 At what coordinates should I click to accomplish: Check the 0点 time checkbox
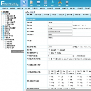50,76
